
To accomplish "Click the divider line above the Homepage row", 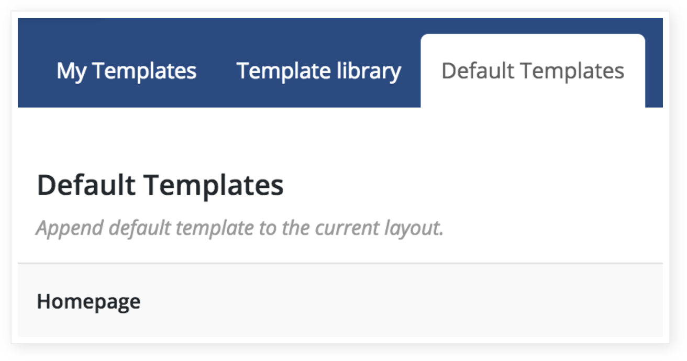I will [340, 263].
